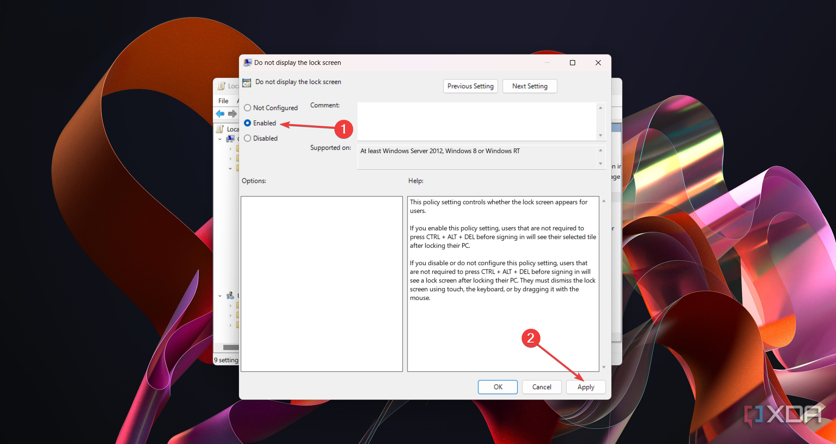This screenshot has width=836, height=444.
Task: Expand third folder under User Configuration
Action: pos(230,325)
